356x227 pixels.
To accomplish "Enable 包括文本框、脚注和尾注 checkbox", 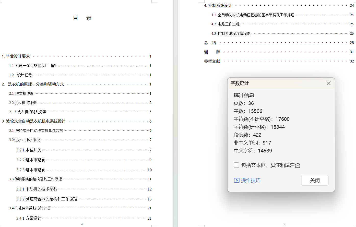I will [236, 165].
